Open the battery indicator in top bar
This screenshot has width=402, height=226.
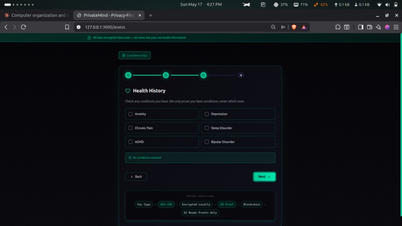[x=396, y=4]
